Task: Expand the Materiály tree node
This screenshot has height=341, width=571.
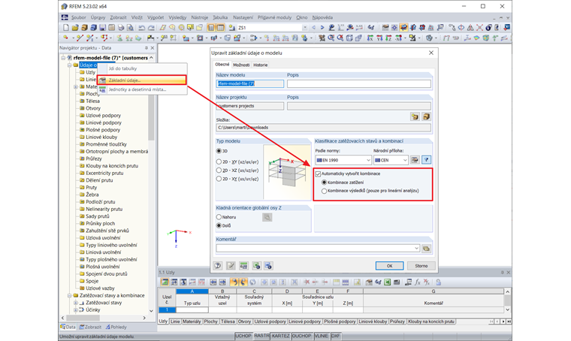Action: coord(75,86)
